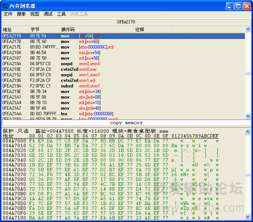253x222 pixels.
Task: Click hex row address 004A70B0
Action: [14, 194]
